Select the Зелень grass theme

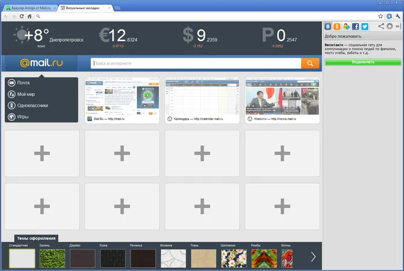pyautogui.click(x=53, y=258)
